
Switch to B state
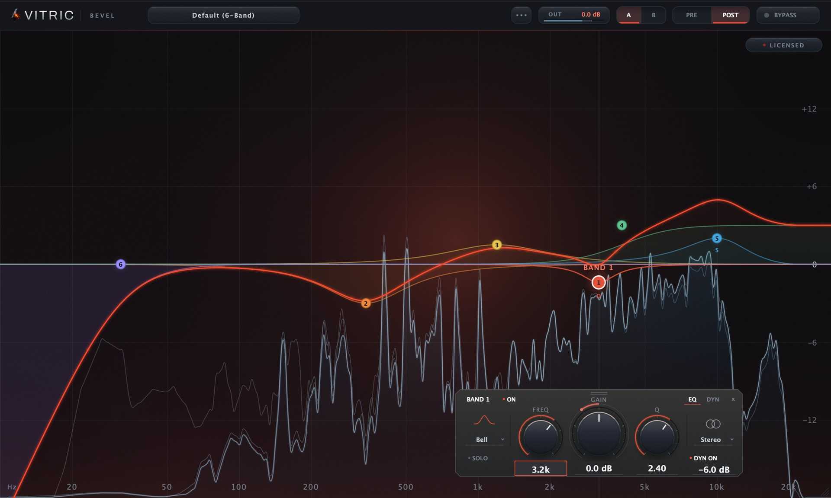[x=654, y=15]
